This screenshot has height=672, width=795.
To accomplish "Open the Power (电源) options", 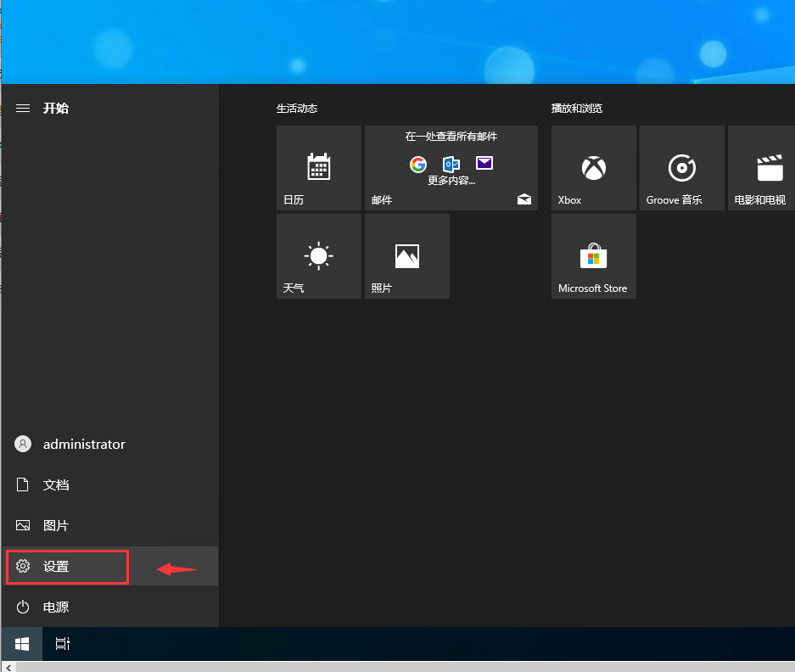I will (56, 608).
